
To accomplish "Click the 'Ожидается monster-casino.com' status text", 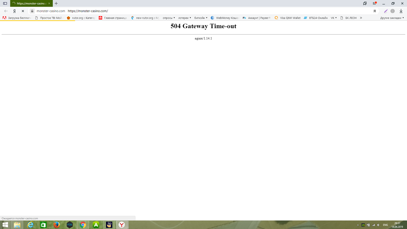I will 20,218.
